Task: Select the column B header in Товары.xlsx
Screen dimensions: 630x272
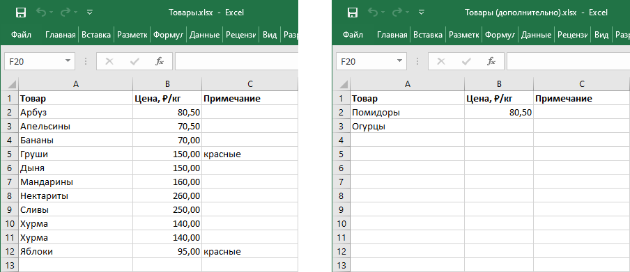Action: click(x=167, y=84)
